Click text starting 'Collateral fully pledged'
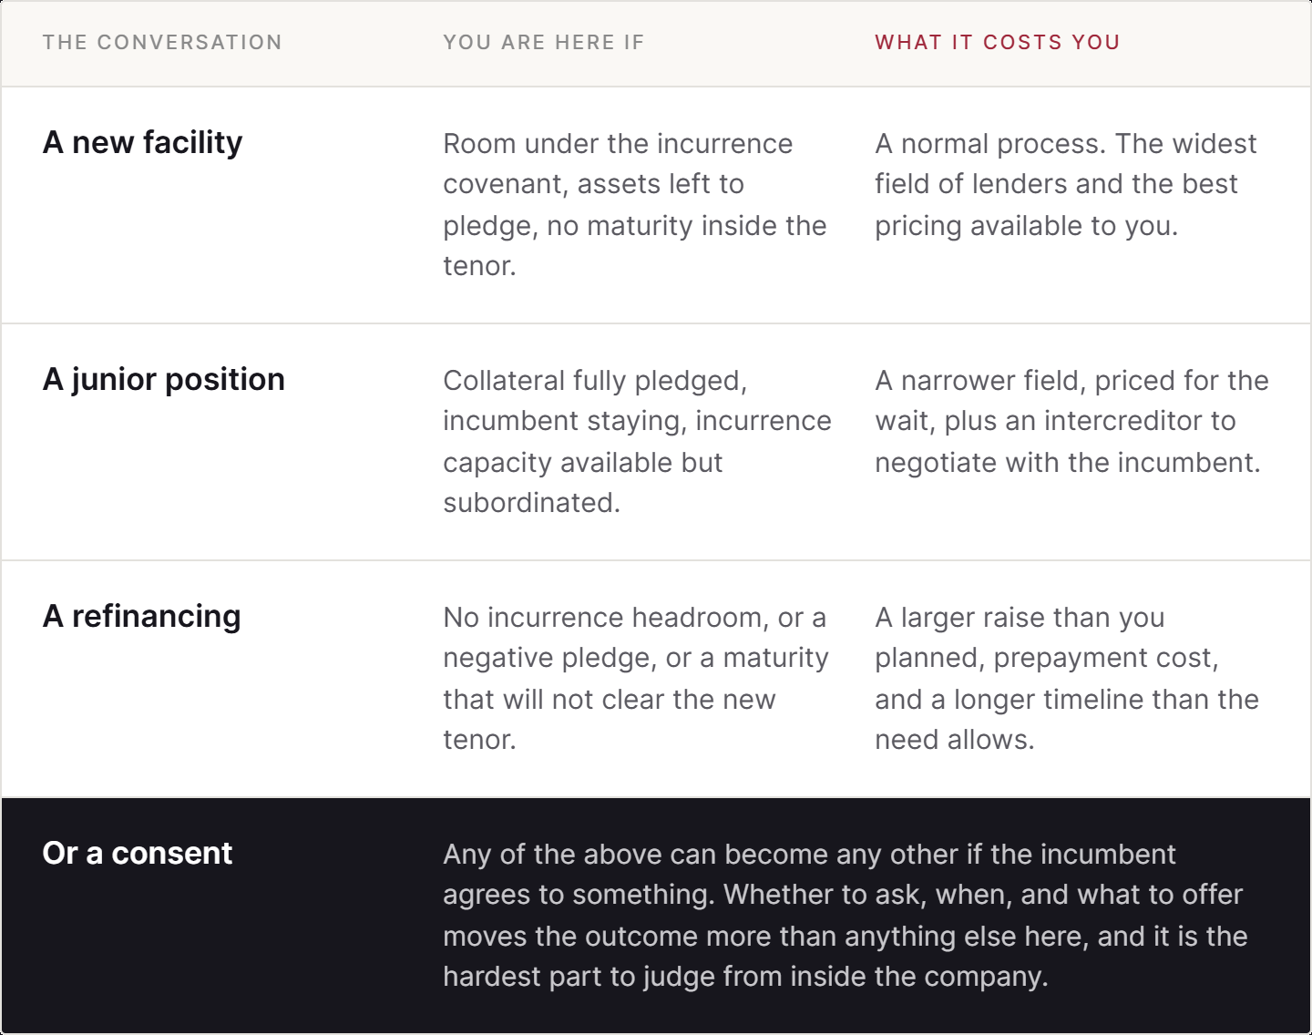Screen dimensions: 1312x1035 point(637,442)
